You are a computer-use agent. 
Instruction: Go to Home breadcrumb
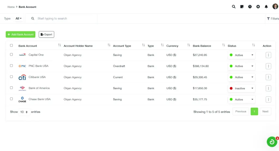(x=11, y=7)
